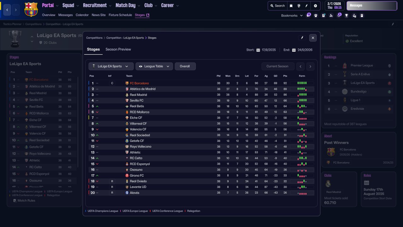Open the News Site sub-menu item
The image size is (403, 227).
click(x=99, y=15)
